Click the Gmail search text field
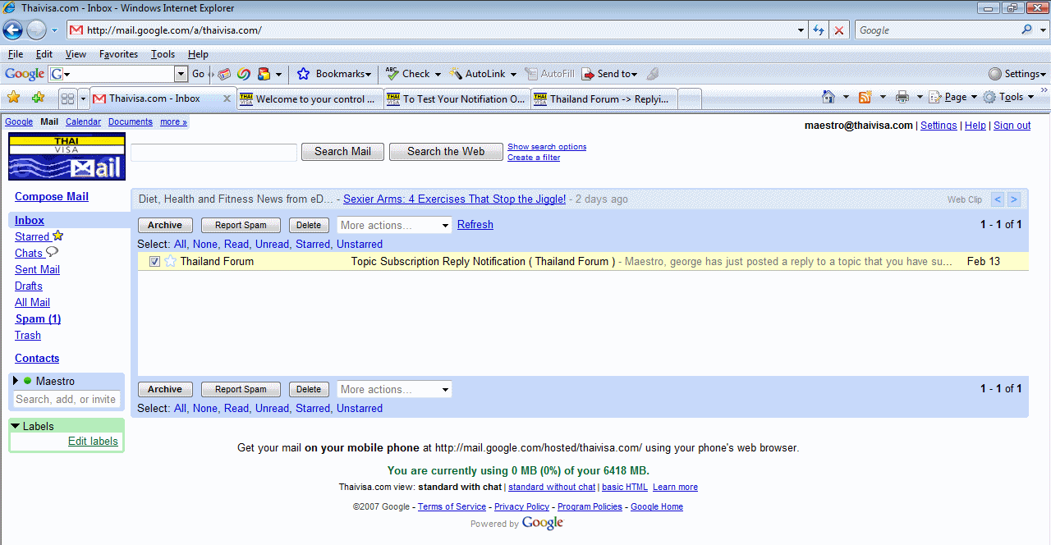Image resolution: width=1051 pixels, height=545 pixels. pyautogui.click(x=213, y=152)
